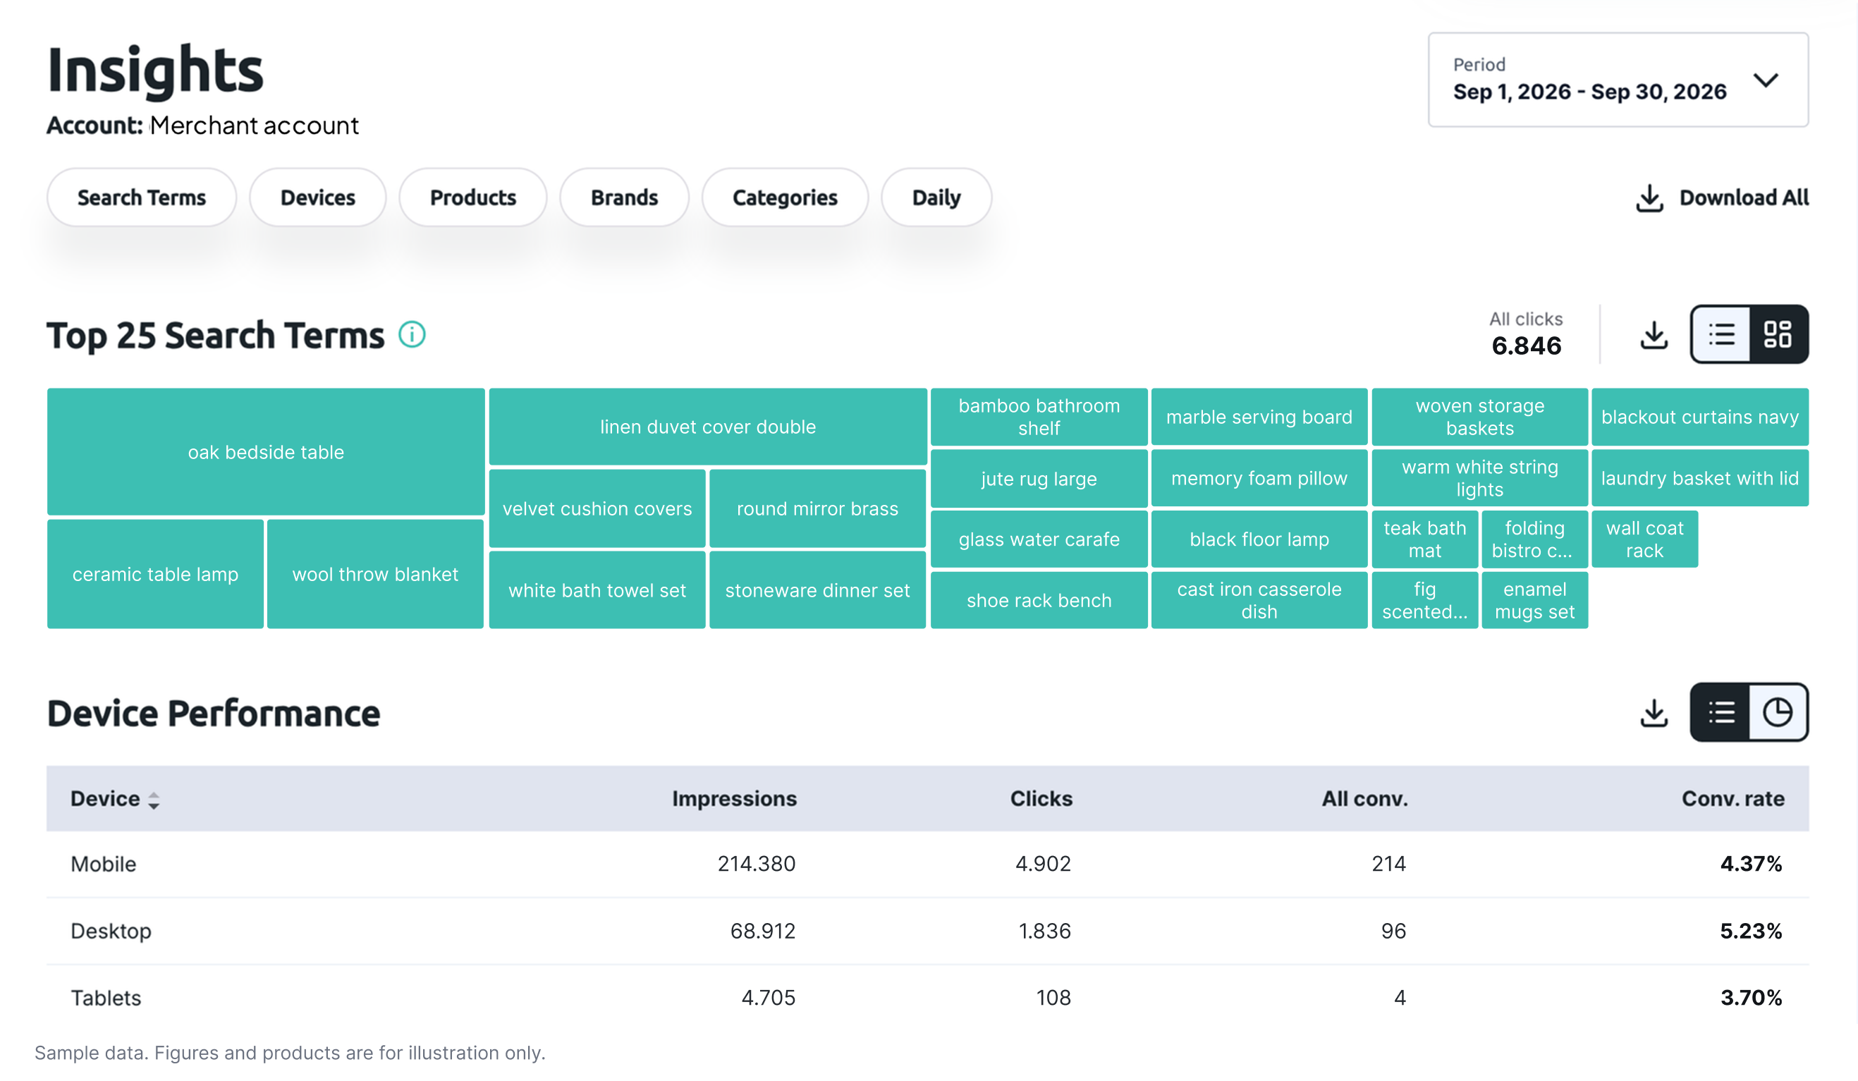This screenshot has width=1858, height=1081.
Task: Click the shoe rack bench tile
Action: 1039,601
